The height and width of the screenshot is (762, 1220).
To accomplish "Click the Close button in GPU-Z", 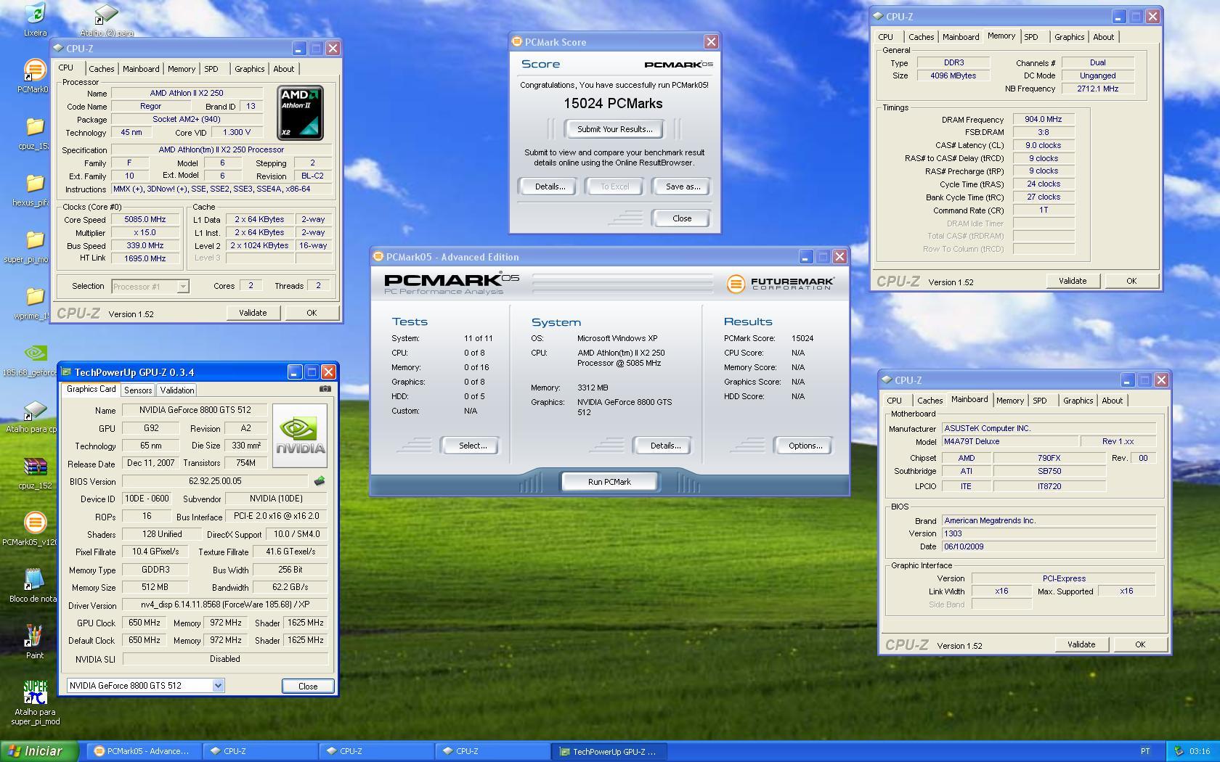I will [308, 686].
